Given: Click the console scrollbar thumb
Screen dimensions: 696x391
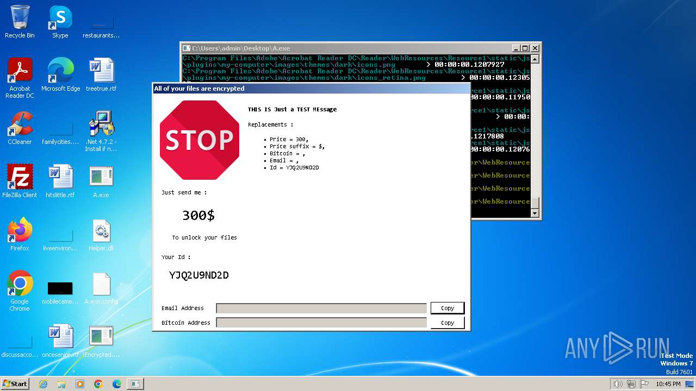Looking at the screenshot, I should pos(535,203).
